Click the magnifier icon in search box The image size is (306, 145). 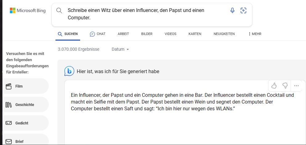coord(59,10)
